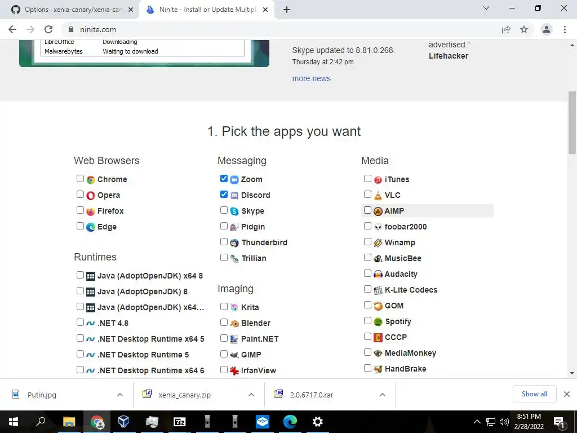Image resolution: width=577 pixels, height=433 pixels.
Task: Click the iTunes music note icon
Action: pyautogui.click(x=378, y=180)
